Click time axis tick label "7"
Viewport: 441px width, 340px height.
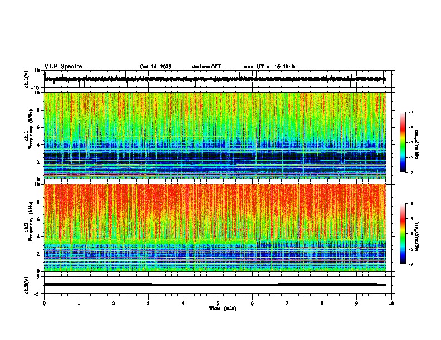(287, 303)
